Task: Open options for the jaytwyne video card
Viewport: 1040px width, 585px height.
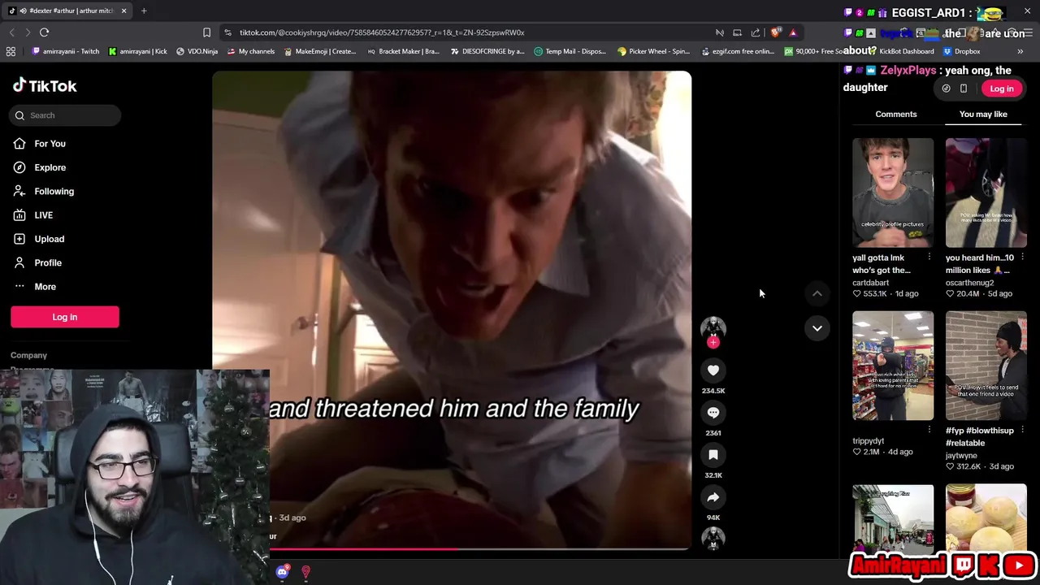Action: tap(1022, 429)
